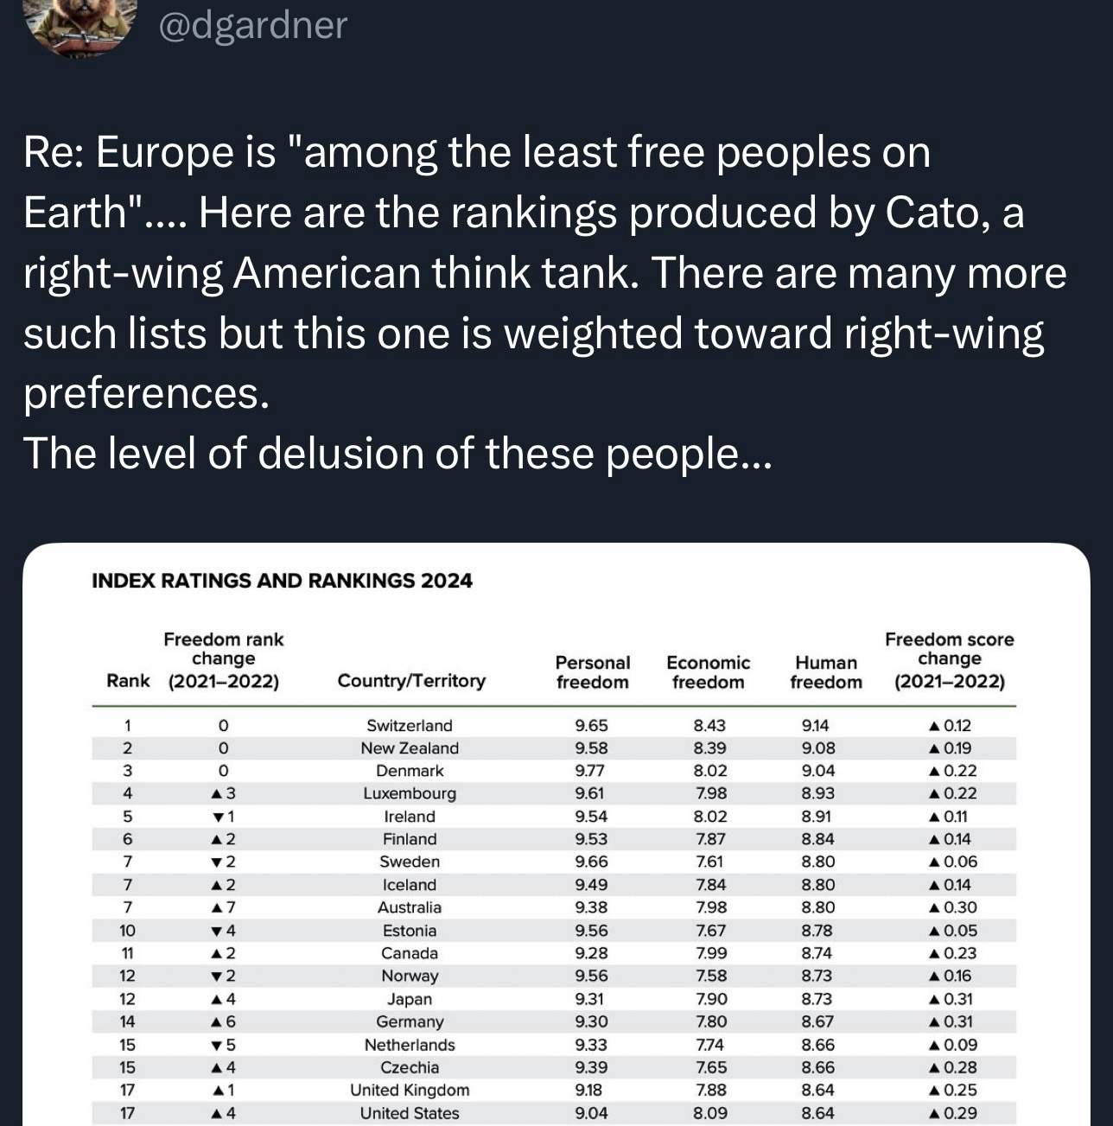Click the tweet text about Cato rankings
Image resolution: width=1113 pixels, height=1126 pixels.
click(x=544, y=302)
